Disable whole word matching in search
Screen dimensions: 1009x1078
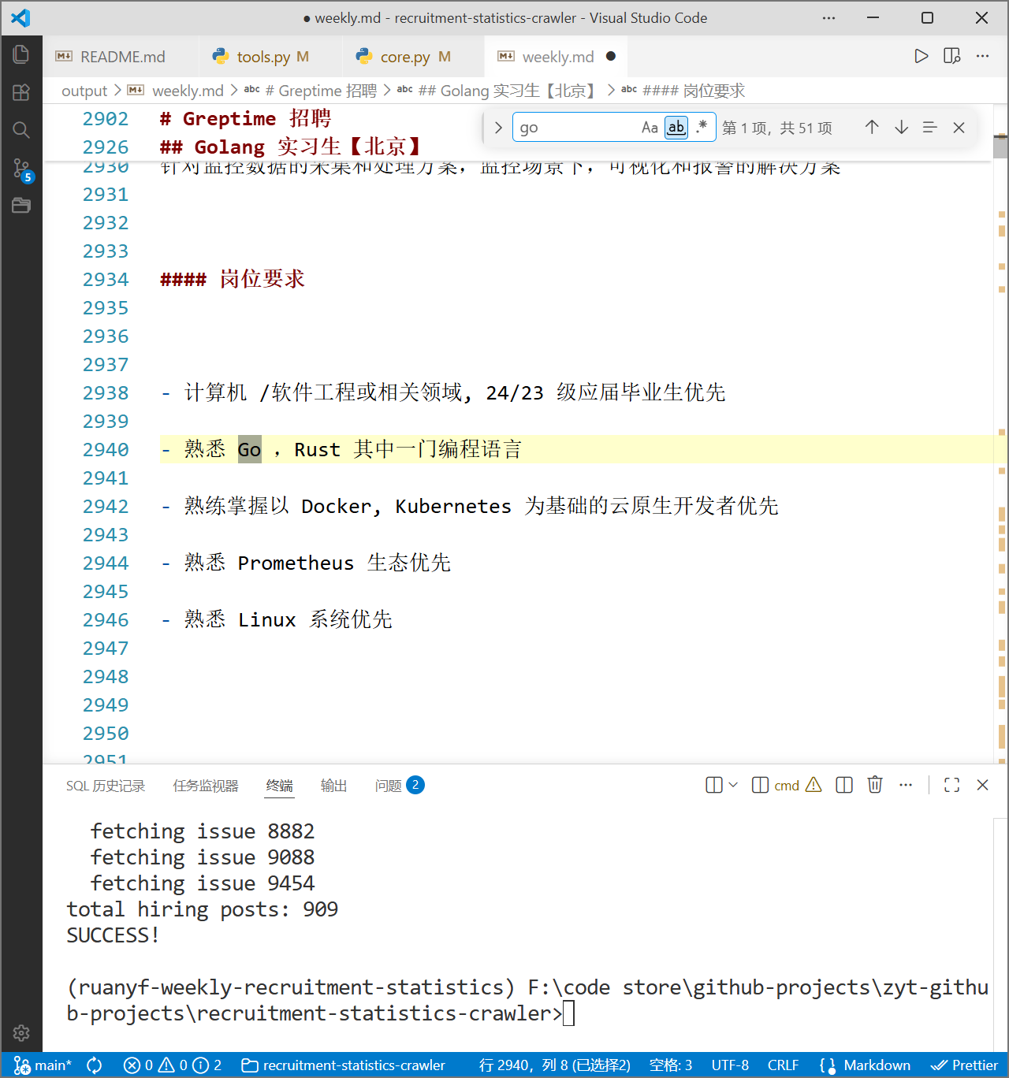pyautogui.click(x=676, y=127)
